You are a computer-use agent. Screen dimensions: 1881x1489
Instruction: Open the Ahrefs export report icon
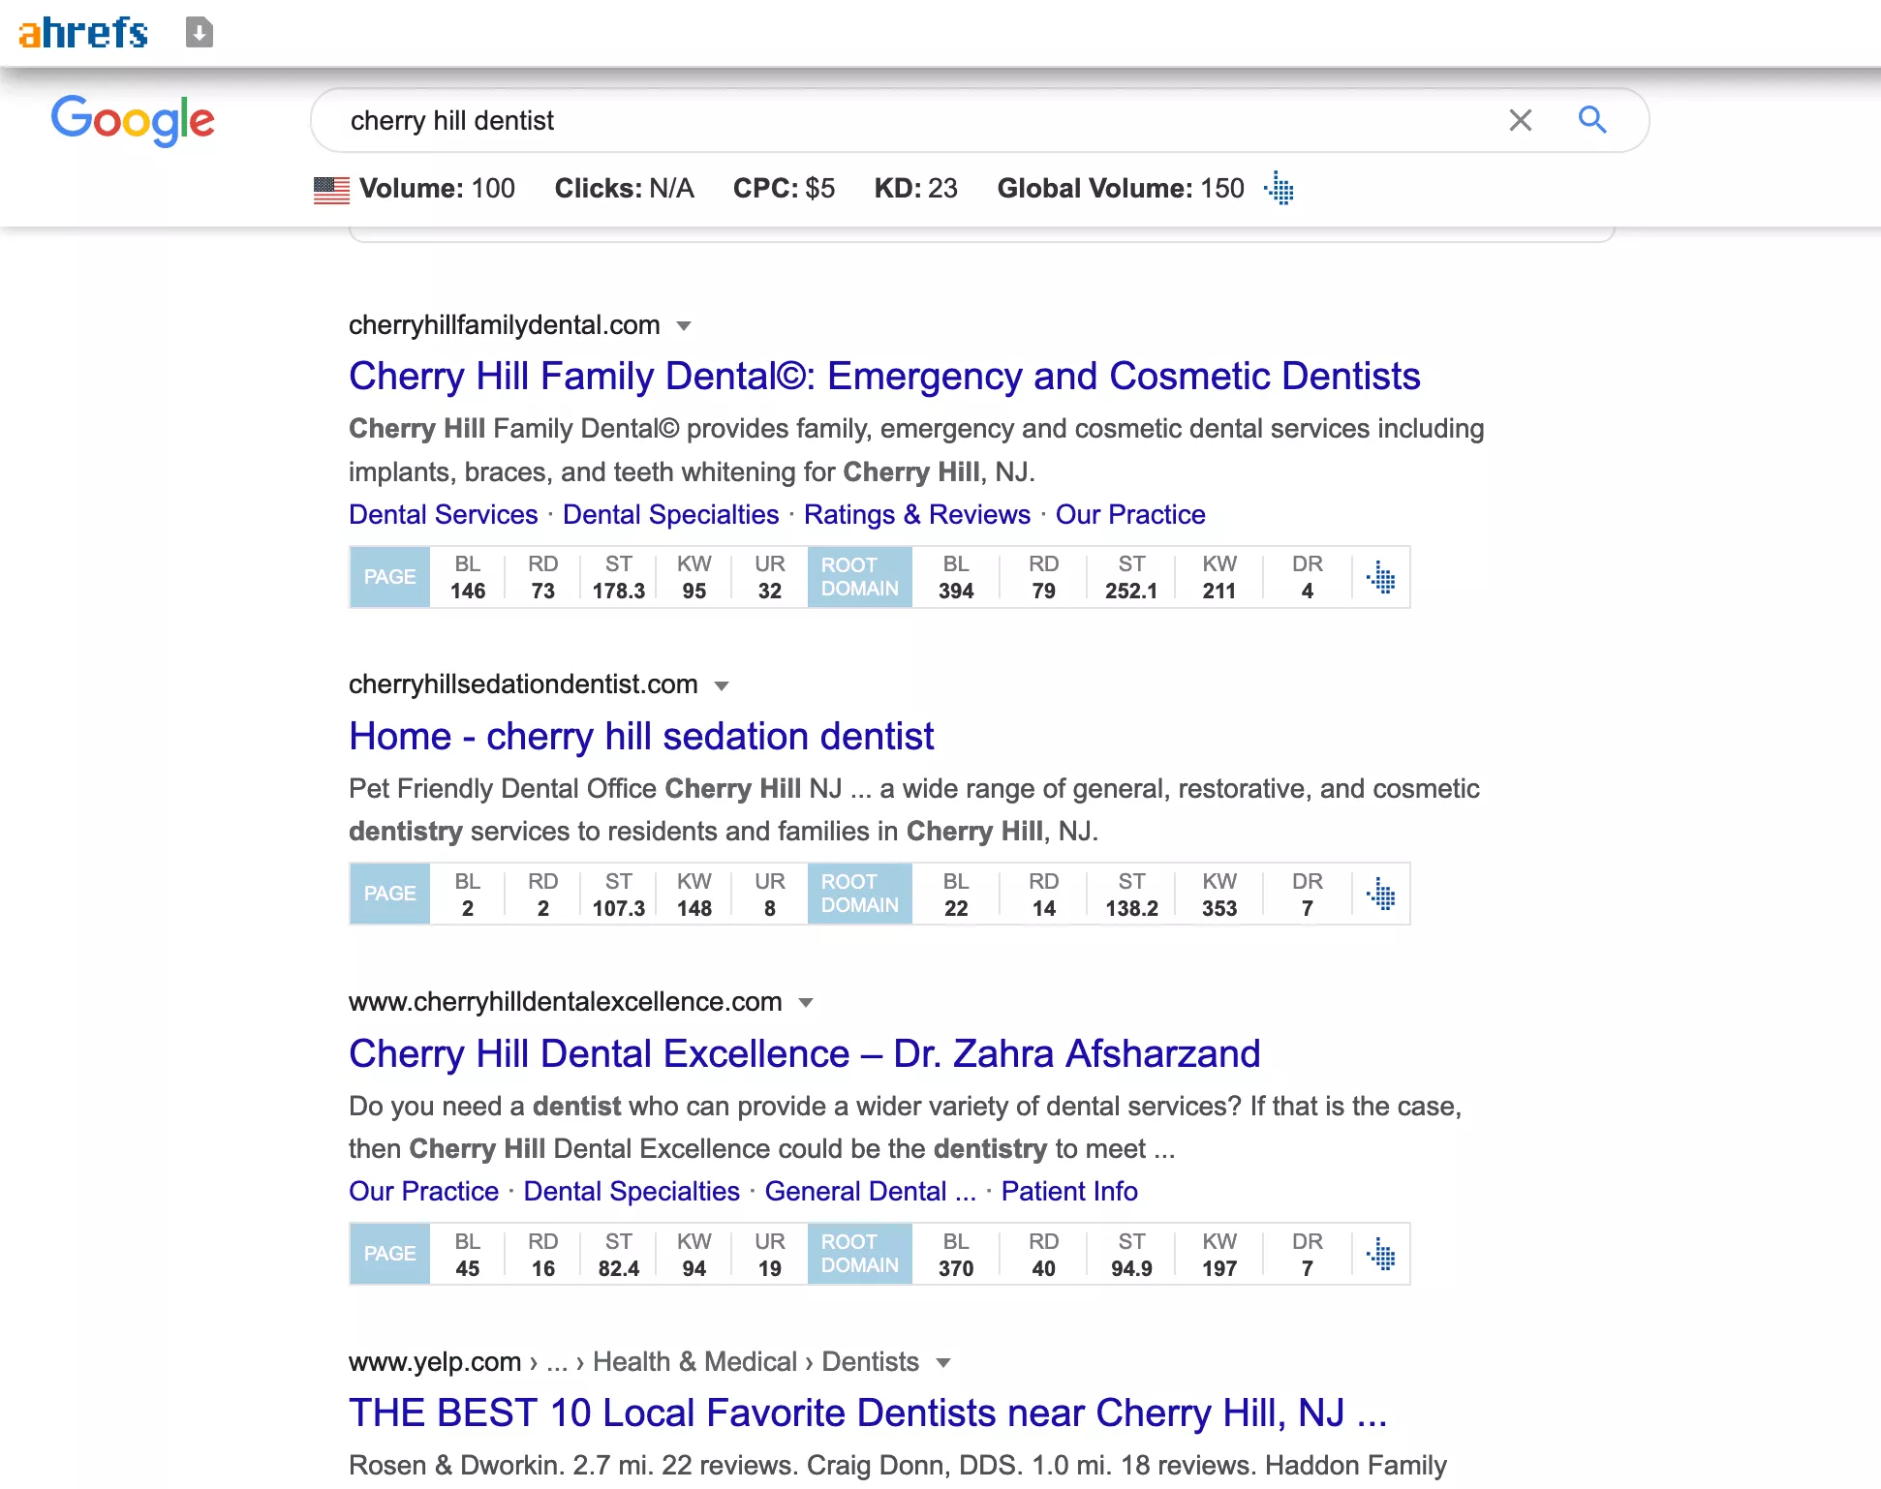(199, 31)
